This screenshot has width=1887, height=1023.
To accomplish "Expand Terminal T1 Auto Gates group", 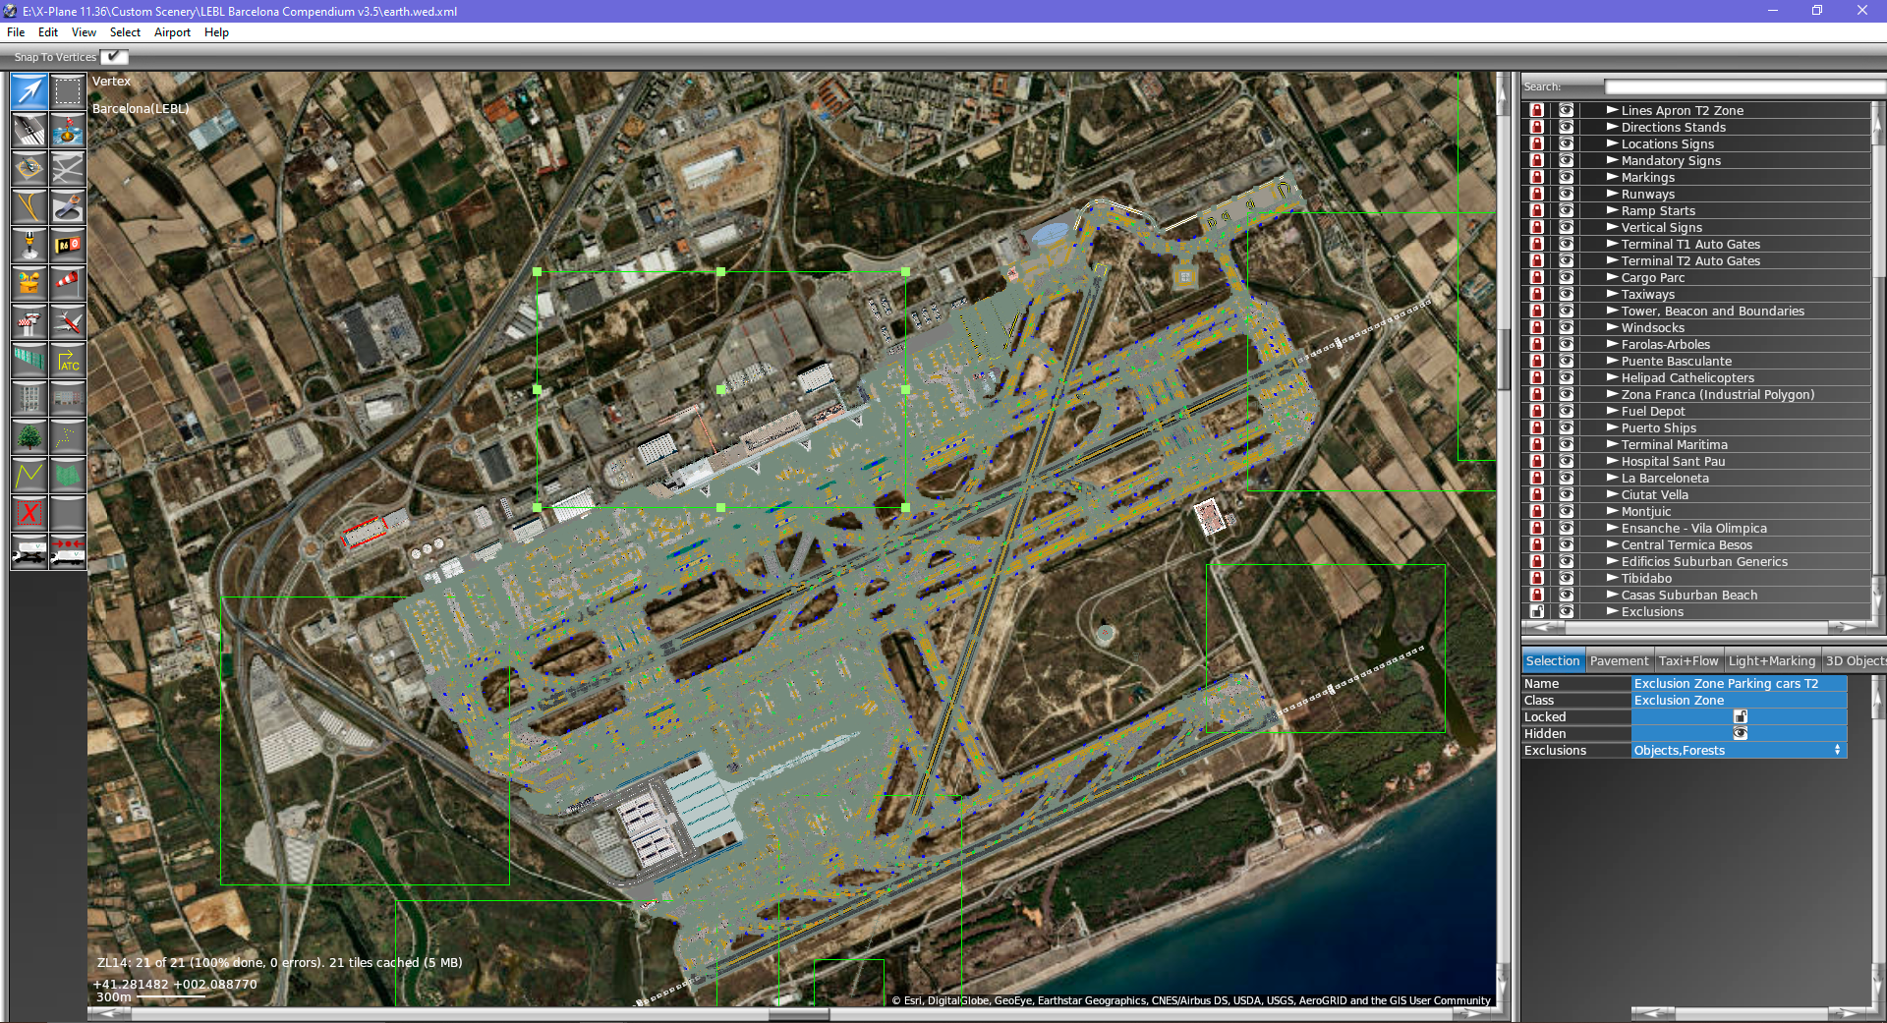I will [1612, 244].
